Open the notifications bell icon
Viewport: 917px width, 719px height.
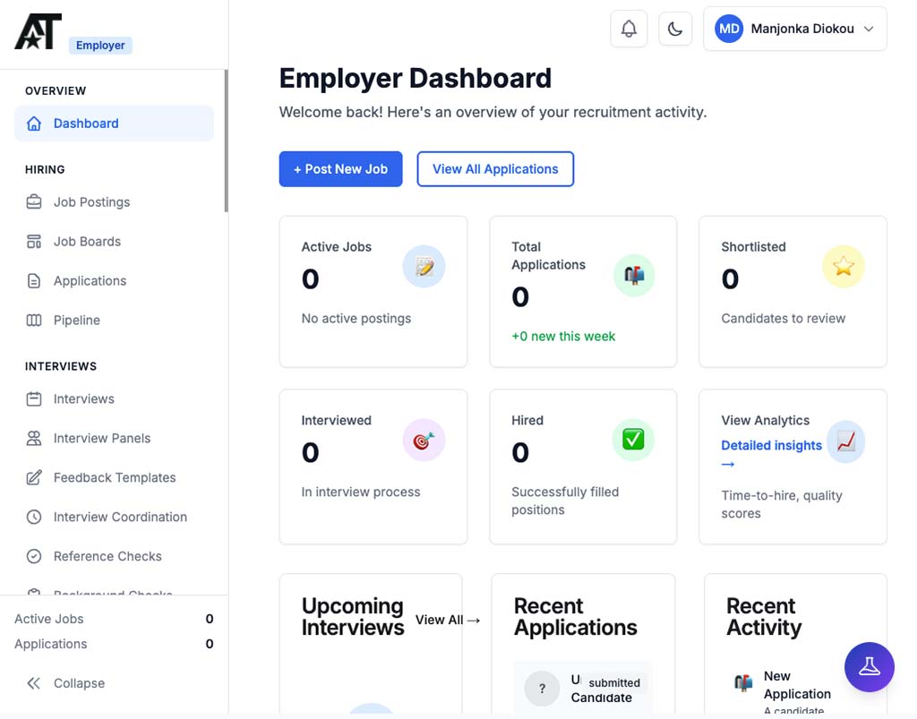pyautogui.click(x=629, y=29)
